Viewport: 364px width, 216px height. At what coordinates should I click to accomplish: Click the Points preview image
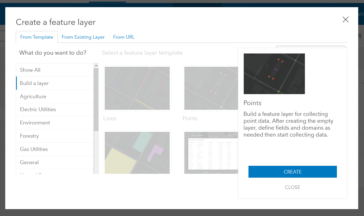point(274,74)
